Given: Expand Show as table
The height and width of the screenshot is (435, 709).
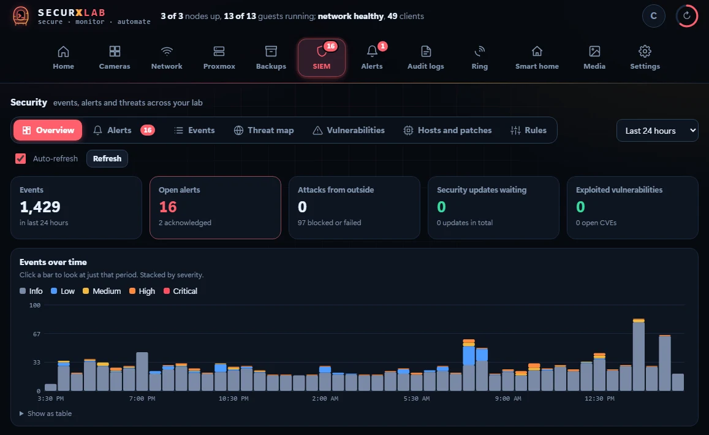Looking at the screenshot, I should [46, 414].
